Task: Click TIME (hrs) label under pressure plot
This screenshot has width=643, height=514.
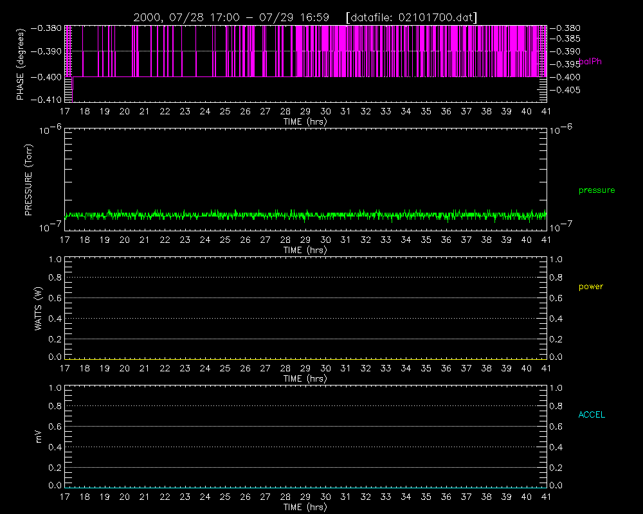Action: [305, 250]
